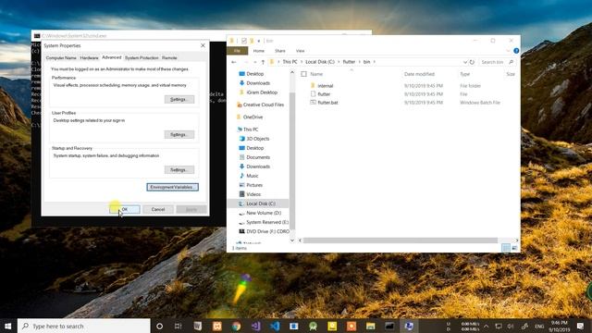Sort files by Date modified column

(419, 74)
